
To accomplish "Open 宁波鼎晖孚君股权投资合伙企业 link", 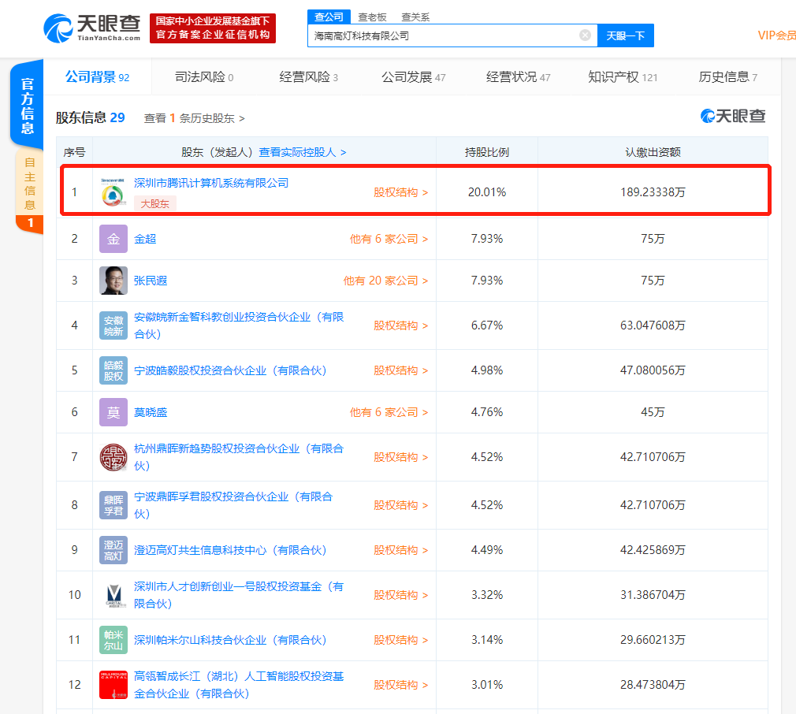I will tap(233, 505).
